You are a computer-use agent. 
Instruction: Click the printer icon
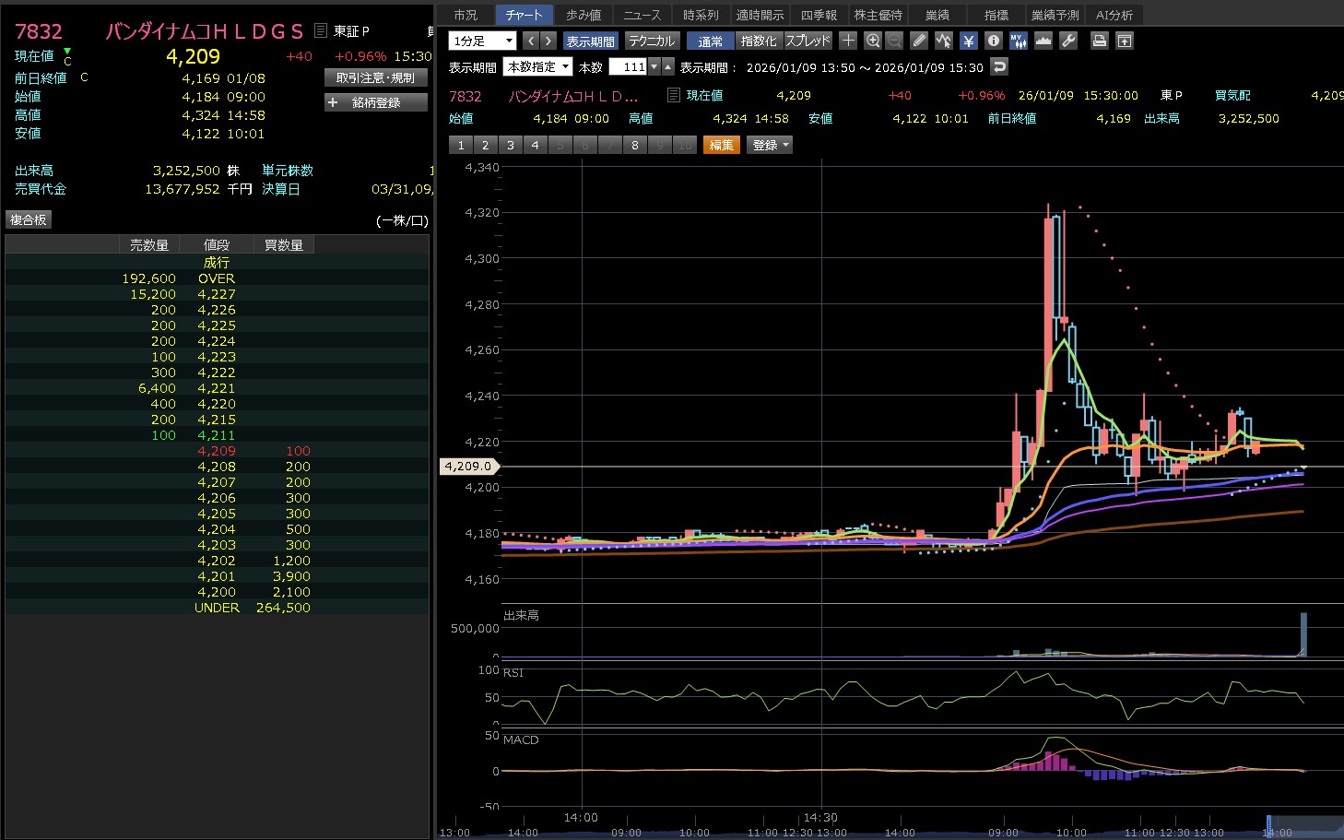1099,41
